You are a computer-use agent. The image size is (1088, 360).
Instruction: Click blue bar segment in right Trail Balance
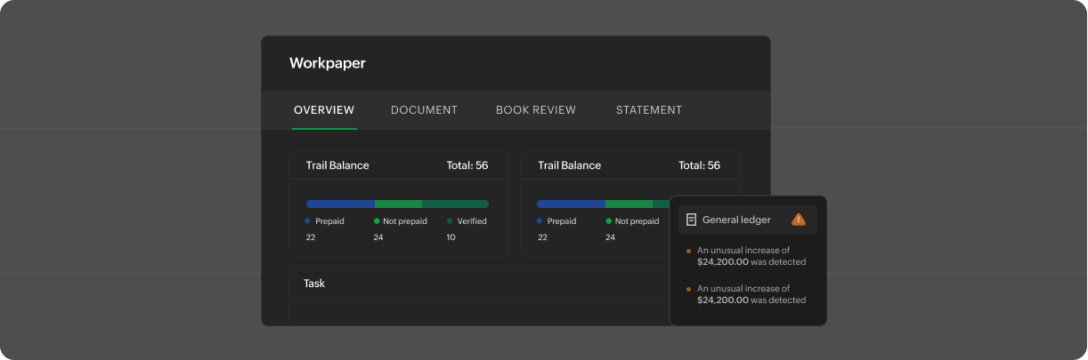(571, 204)
